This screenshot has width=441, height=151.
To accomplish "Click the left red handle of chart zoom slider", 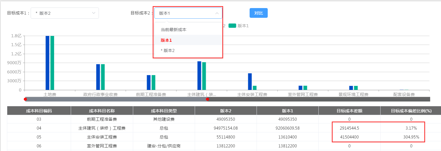I will [25, 99].
